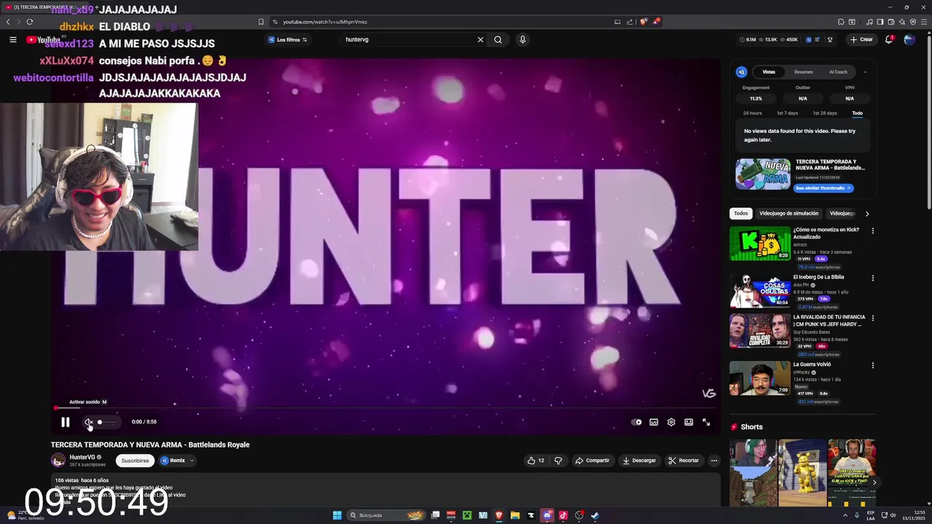The height and width of the screenshot is (524, 932).
Task: Toggle subtitles button in player controls
Action: [654, 422]
